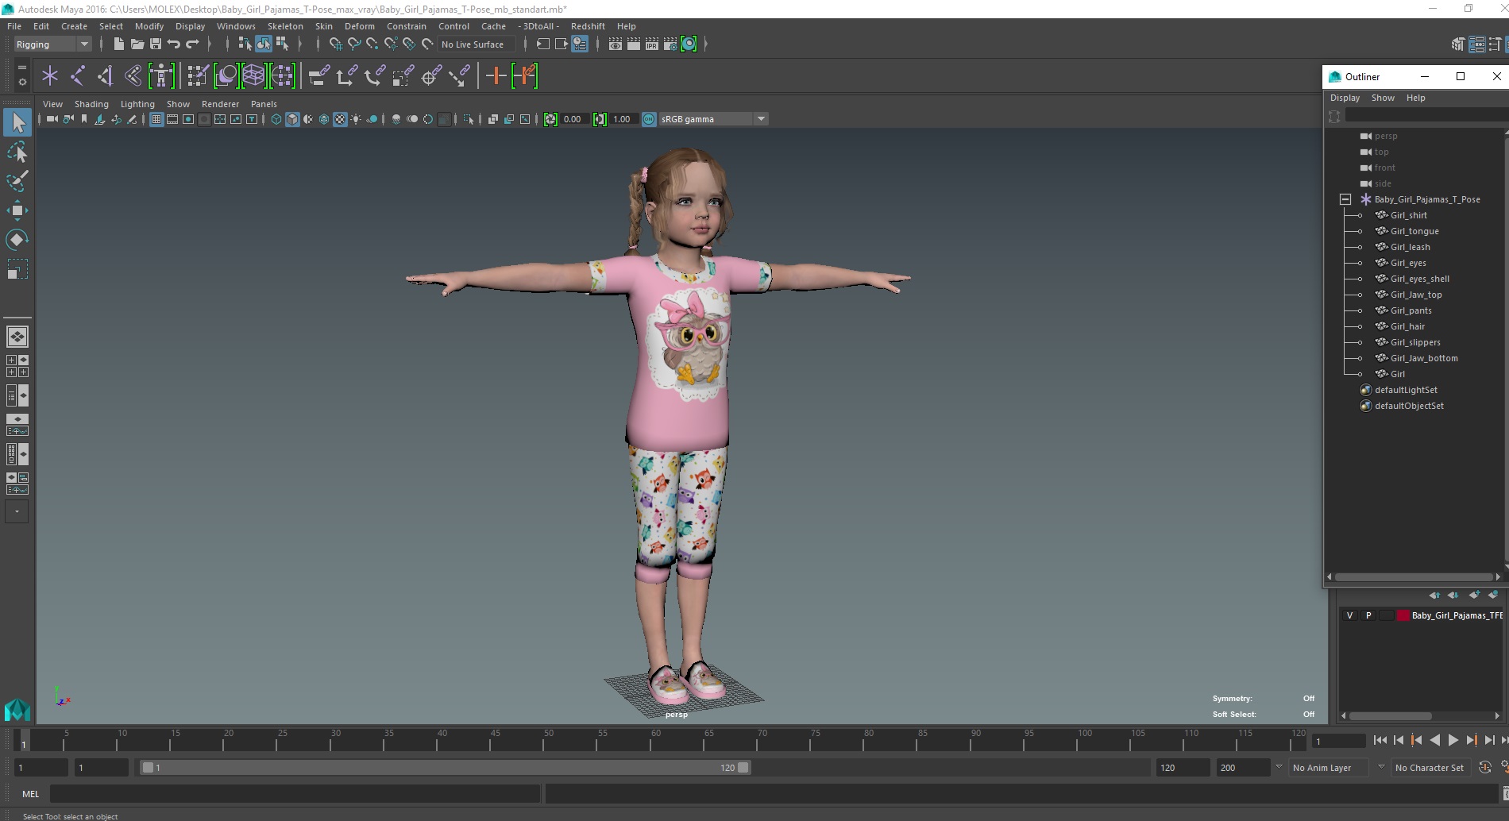This screenshot has width=1509, height=821.
Task: Toggle snap to grids icon
Action: coord(335,44)
